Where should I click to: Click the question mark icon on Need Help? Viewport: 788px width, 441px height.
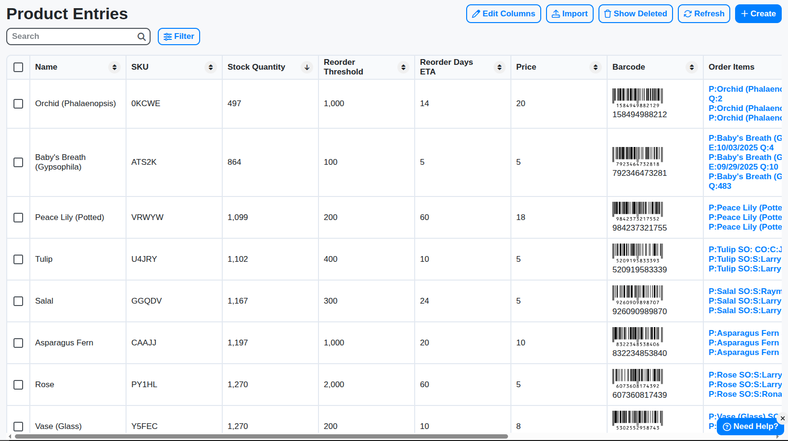click(728, 427)
